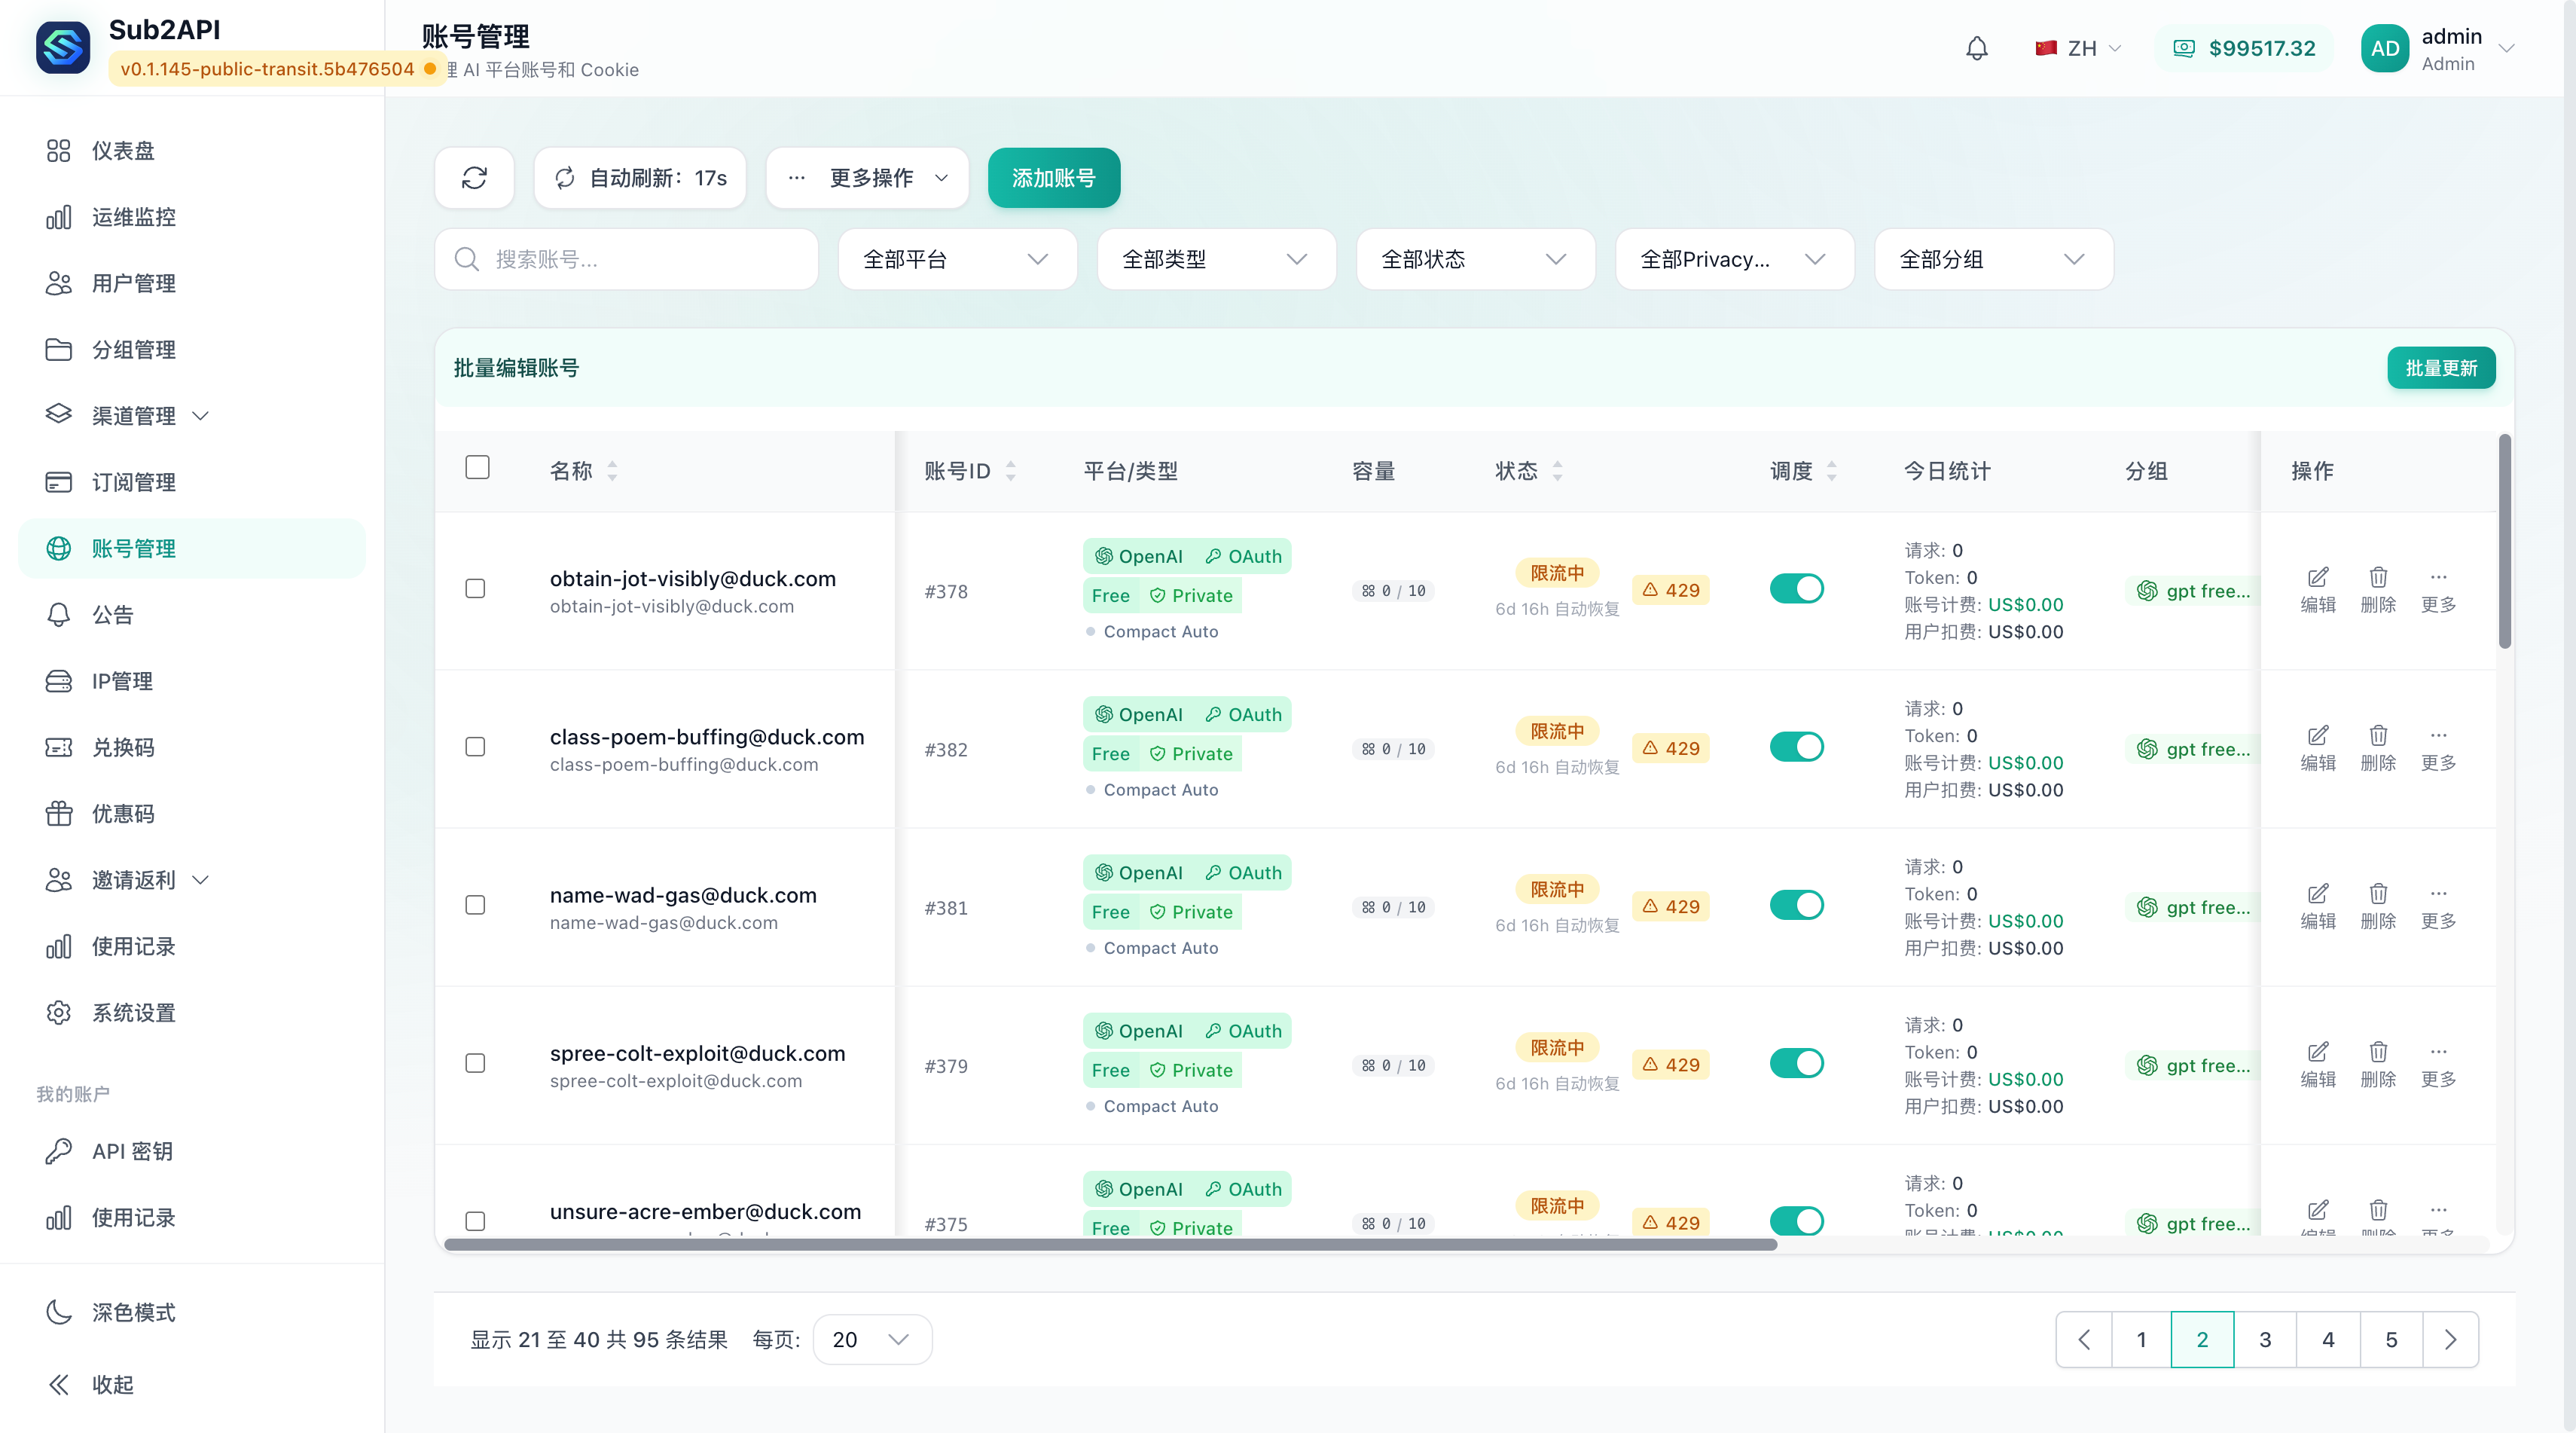Click the AD user avatar

click(x=2384, y=48)
